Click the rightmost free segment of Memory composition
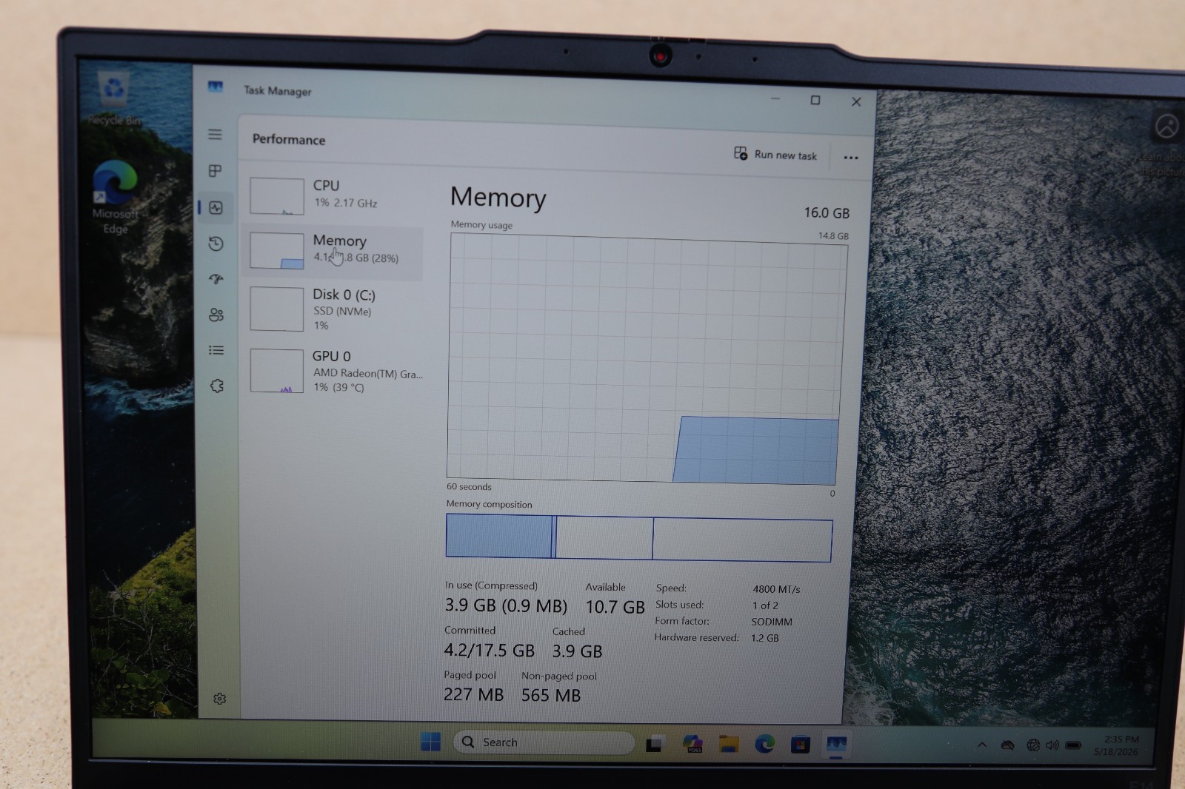The image size is (1185, 789). point(742,540)
